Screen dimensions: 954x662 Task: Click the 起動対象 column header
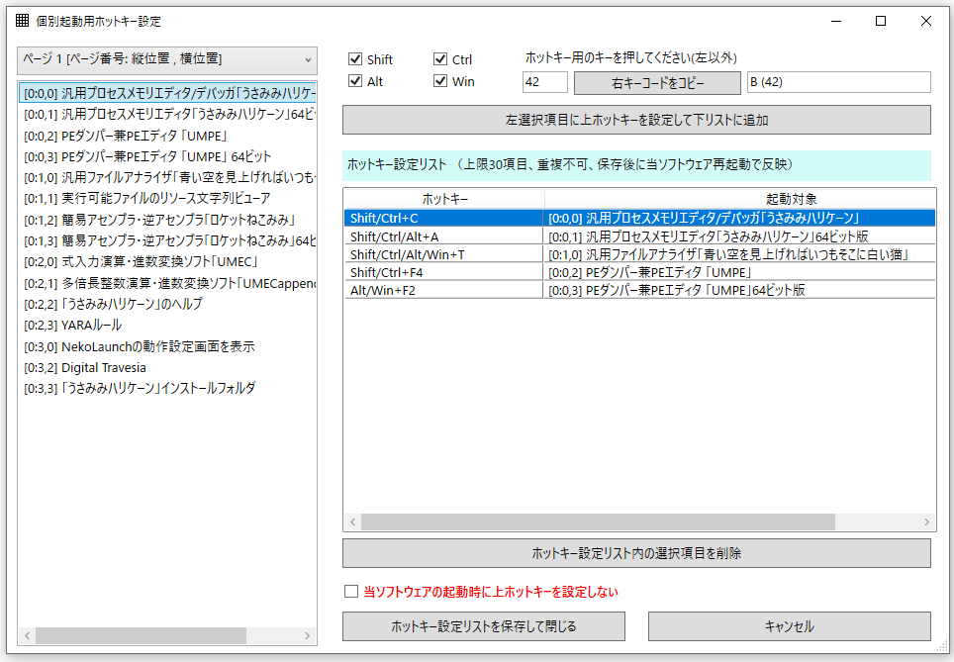coord(791,199)
